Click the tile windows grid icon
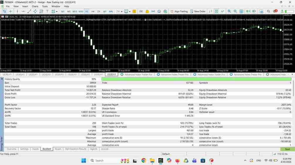The width and height of the screenshot is (295, 165). point(241,11)
